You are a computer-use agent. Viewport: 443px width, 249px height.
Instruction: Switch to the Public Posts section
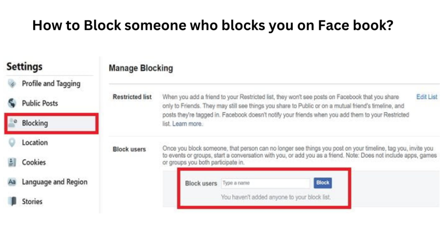coord(40,103)
